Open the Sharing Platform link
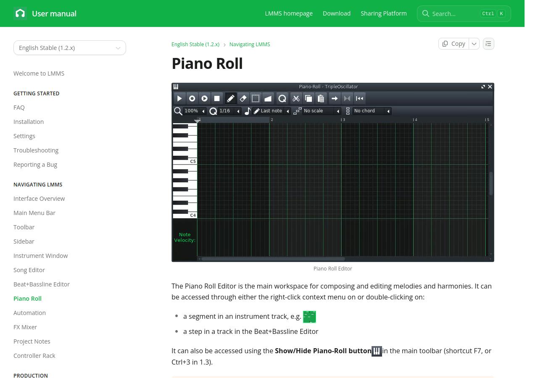 coord(384,13)
